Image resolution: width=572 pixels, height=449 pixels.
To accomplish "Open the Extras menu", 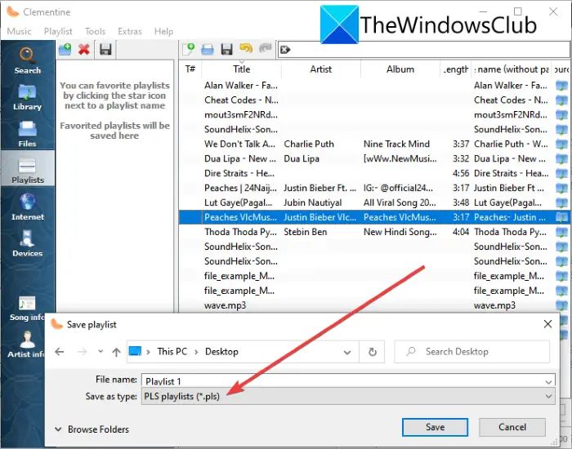I will coord(129,31).
